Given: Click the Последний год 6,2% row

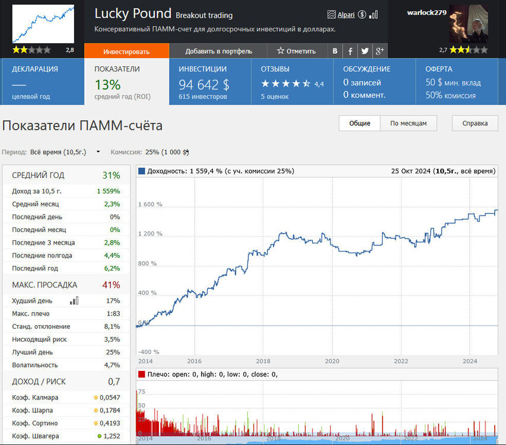Looking at the screenshot, I should point(66,269).
